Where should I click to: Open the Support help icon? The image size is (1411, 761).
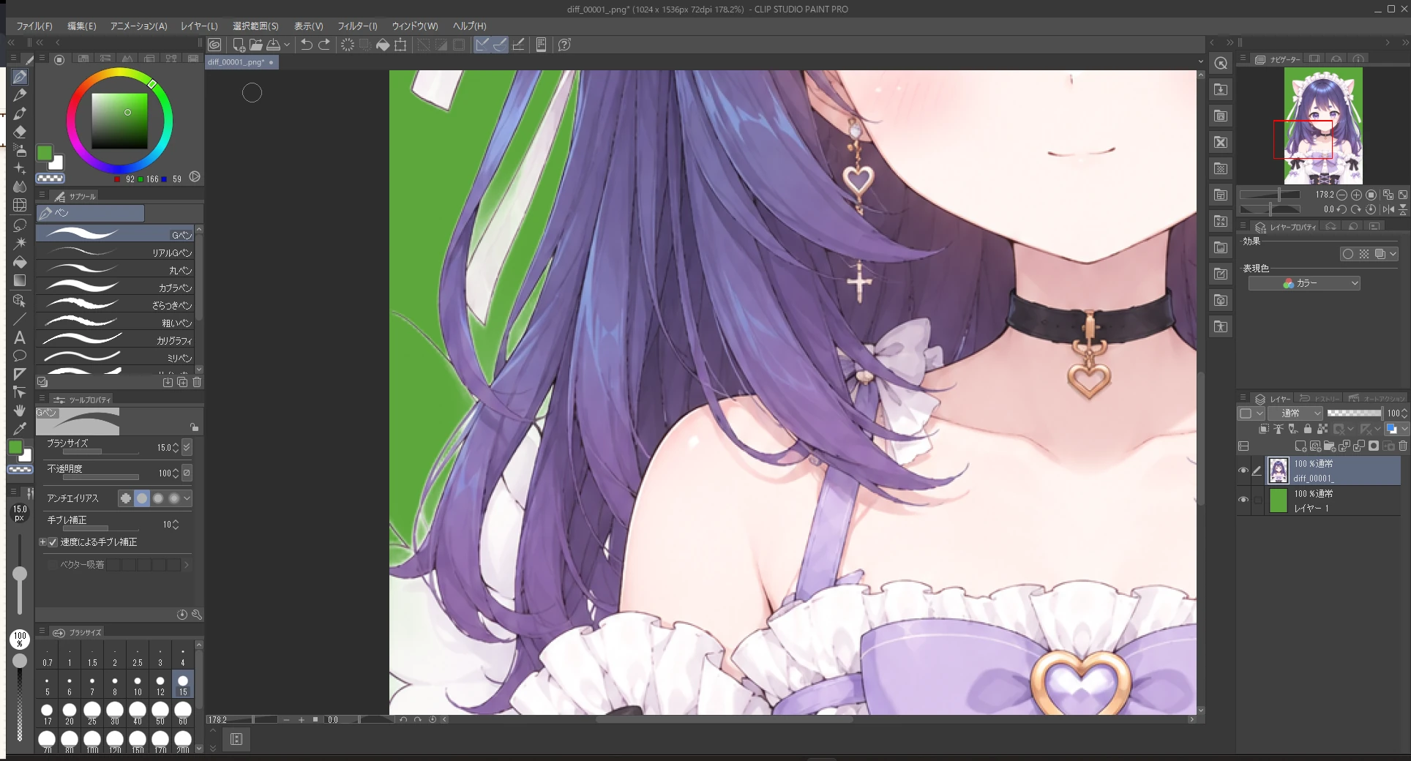point(564,45)
